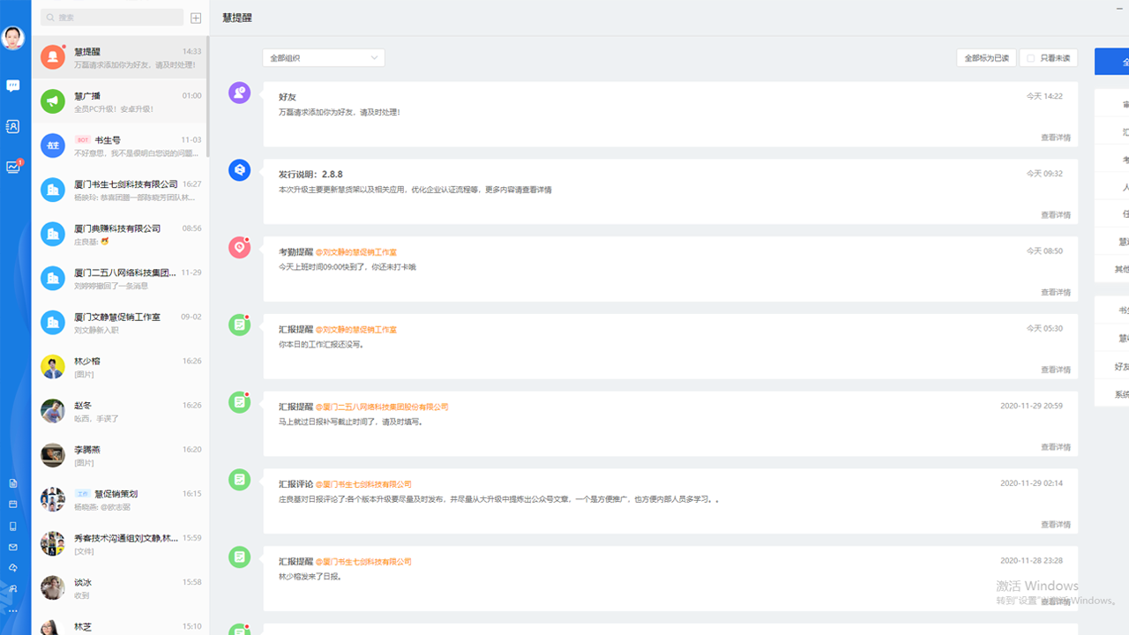Open the mobile phone icon in sidebar
This screenshot has width=1129, height=635.
(x=12, y=526)
